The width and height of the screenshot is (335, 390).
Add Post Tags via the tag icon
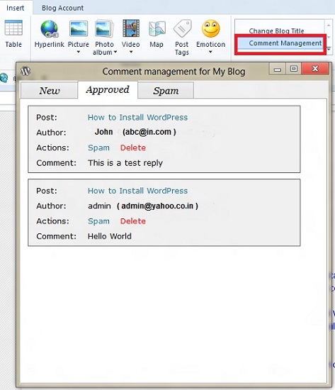(183, 28)
